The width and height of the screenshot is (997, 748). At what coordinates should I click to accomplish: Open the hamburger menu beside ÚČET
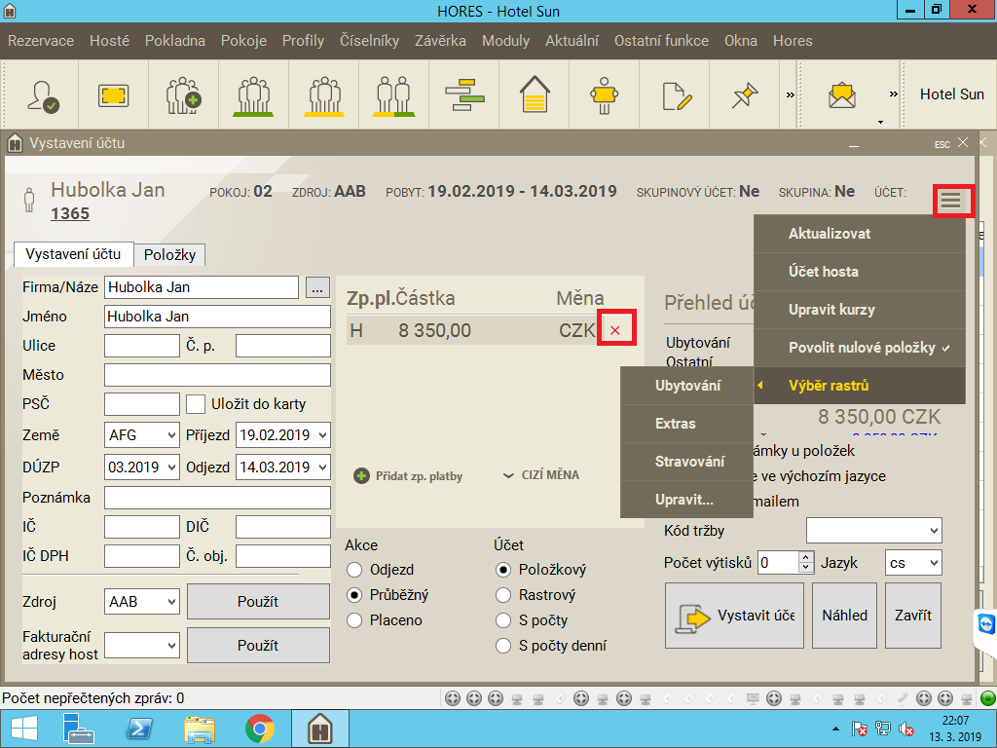pos(950,201)
